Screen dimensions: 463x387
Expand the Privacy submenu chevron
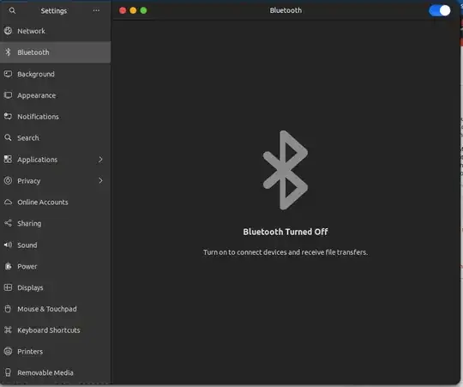[100, 180]
